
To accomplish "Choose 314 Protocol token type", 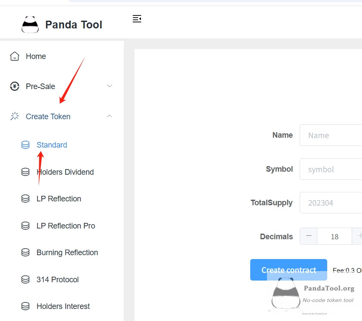I will (x=62, y=280).
